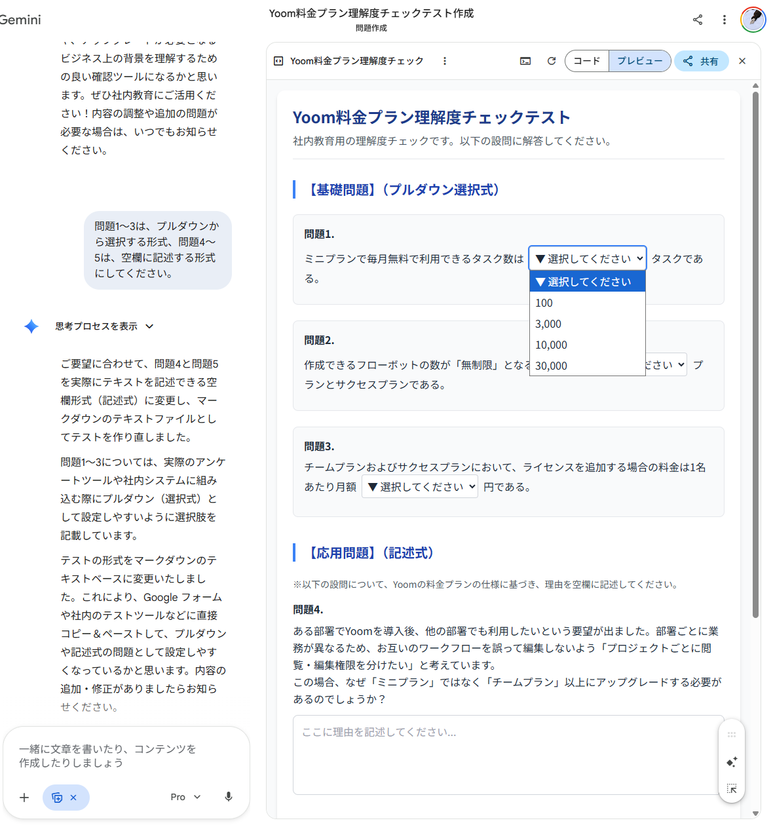Select 3,000 from the dropdown list

point(588,324)
